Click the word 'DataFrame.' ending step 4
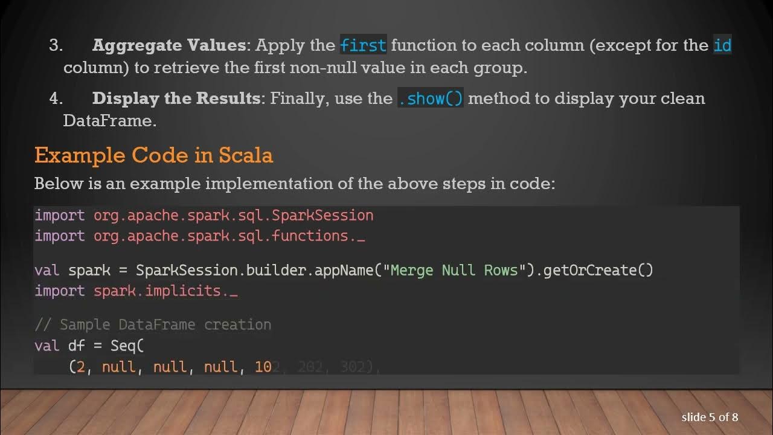This screenshot has width=773, height=435. click(109, 120)
